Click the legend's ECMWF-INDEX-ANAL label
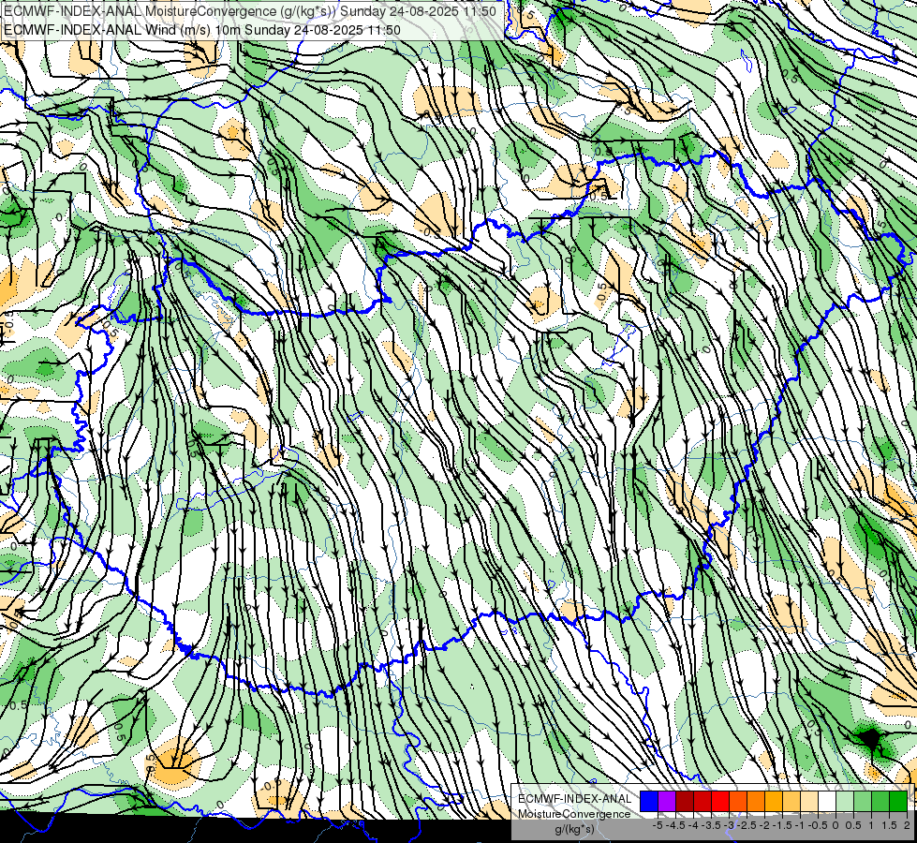917x843 pixels. click(575, 799)
